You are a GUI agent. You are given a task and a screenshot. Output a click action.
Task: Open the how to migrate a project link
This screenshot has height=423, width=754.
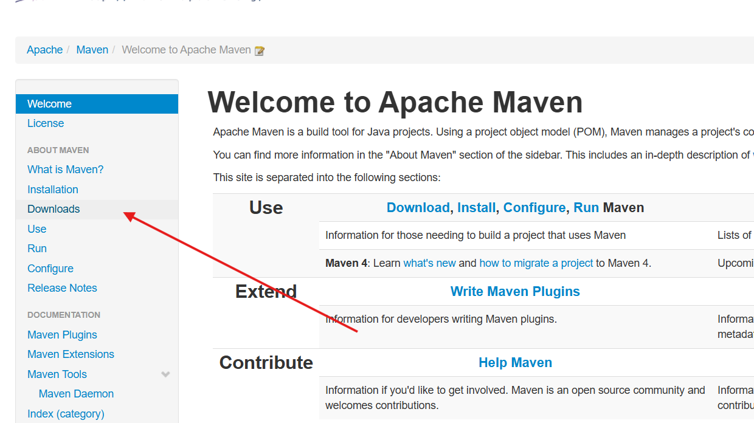click(x=536, y=263)
